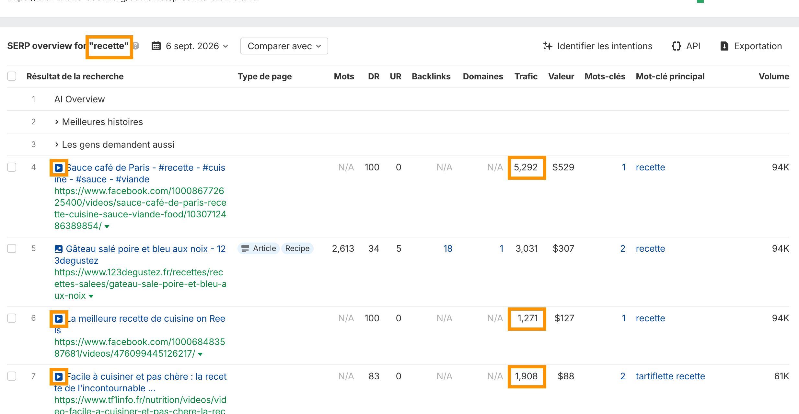Viewport: 799px width, 414px height.
Task: Click the curly braces API icon
Action: pyautogui.click(x=676, y=46)
